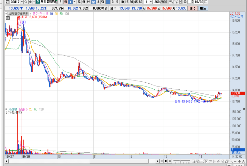Image resolution: width=247 pixels, height=166 pixels.
Task: Click the line chart add indicator icon
Action: point(176,2)
